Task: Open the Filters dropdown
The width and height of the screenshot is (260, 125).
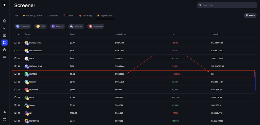Action: tap(250, 15)
